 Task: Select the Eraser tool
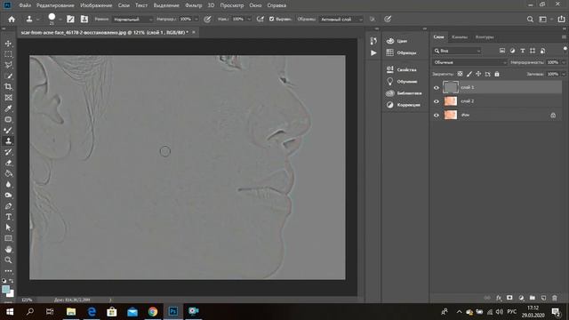8,163
